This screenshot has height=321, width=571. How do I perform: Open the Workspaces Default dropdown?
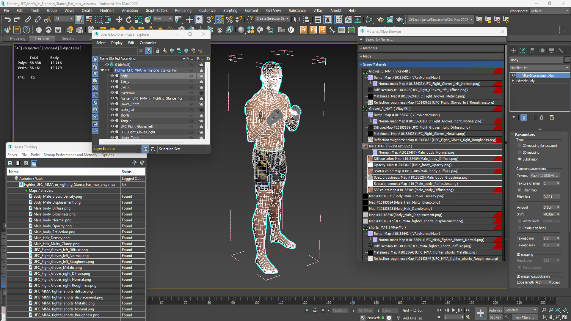549,11
